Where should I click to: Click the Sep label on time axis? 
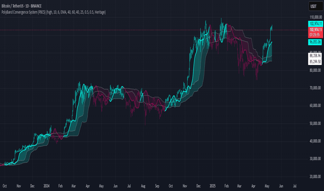point(157,186)
